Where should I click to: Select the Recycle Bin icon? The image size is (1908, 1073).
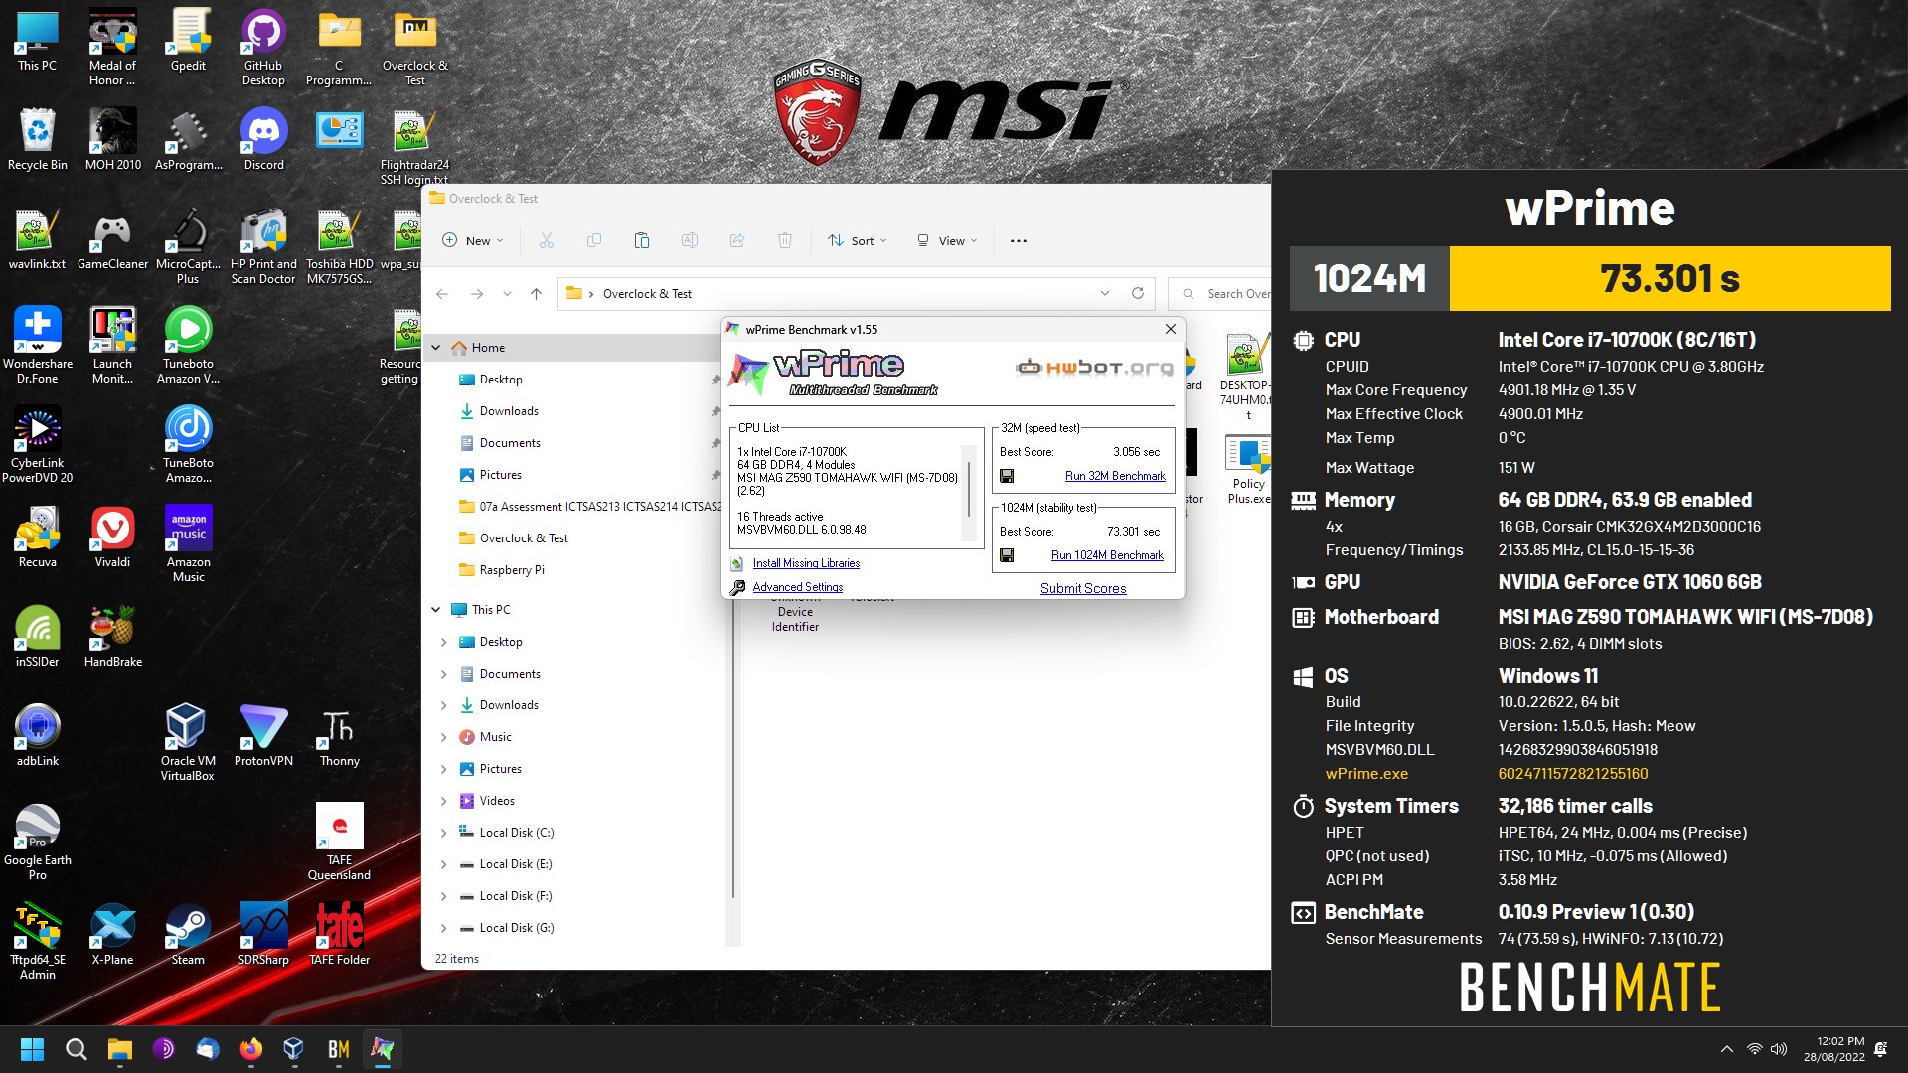[x=37, y=139]
